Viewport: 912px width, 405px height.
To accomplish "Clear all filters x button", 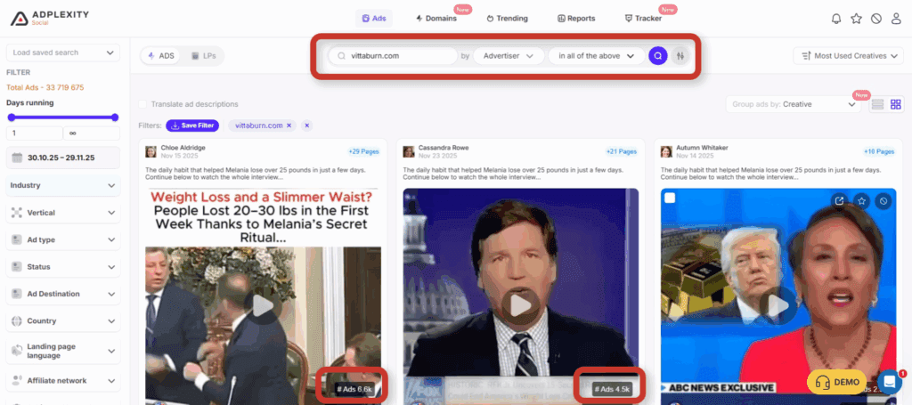I will click(306, 126).
